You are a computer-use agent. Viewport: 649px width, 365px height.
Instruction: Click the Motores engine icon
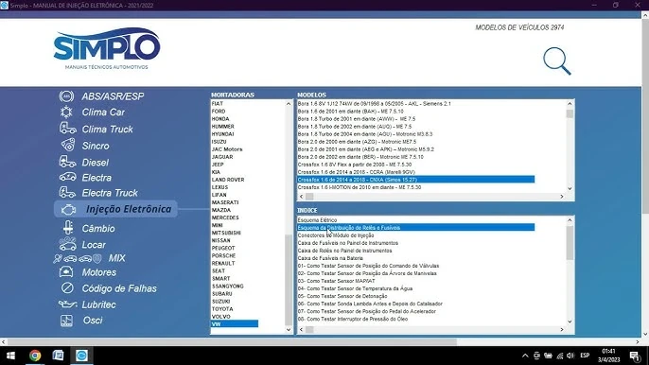(x=66, y=272)
